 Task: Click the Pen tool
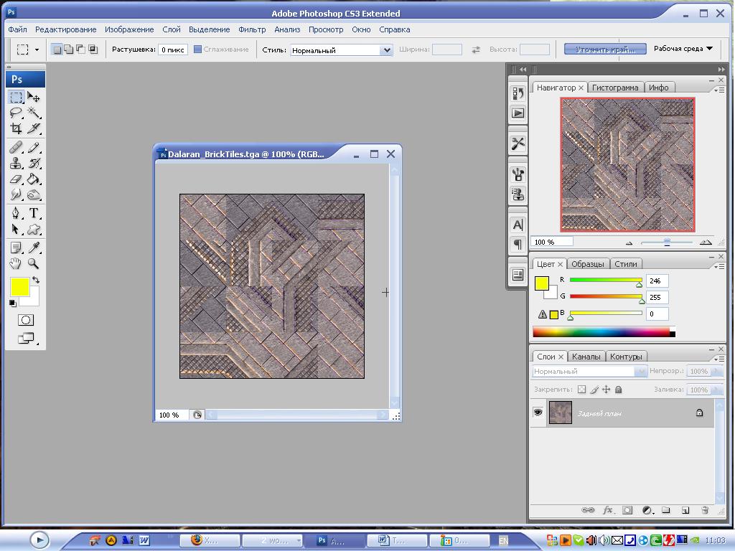pyautogui.click(x=16, y=214)
